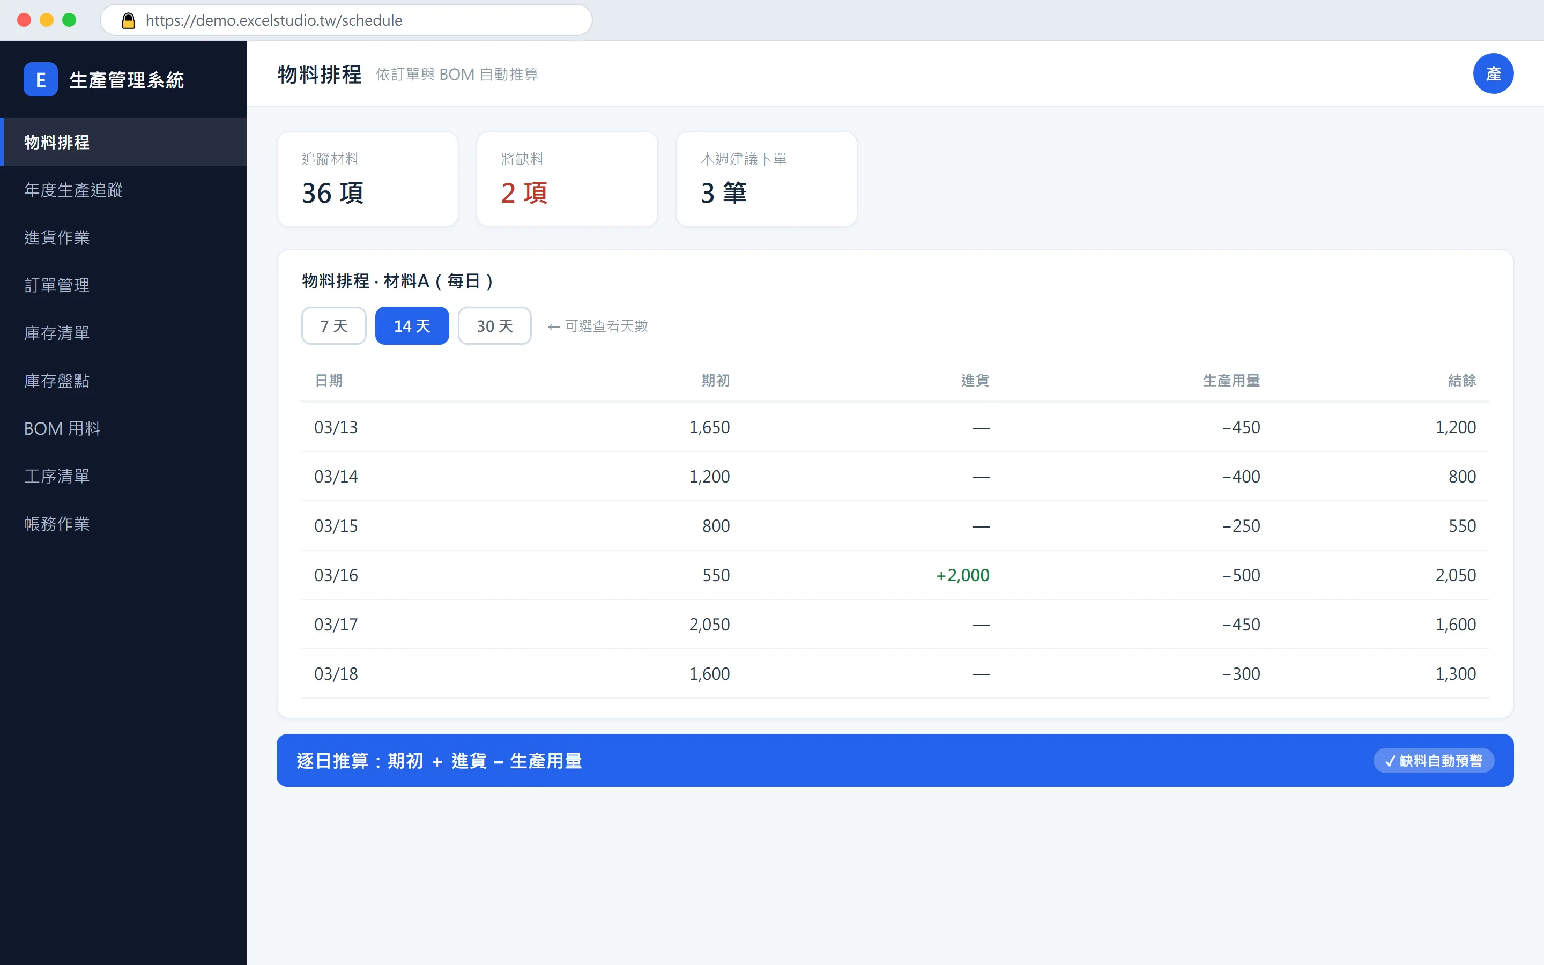Click the −400 生產用量 value

1241,476
